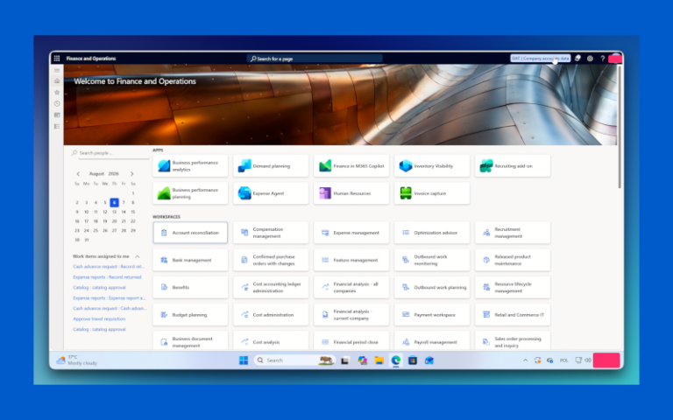Open the help question mark

point(602,59)
